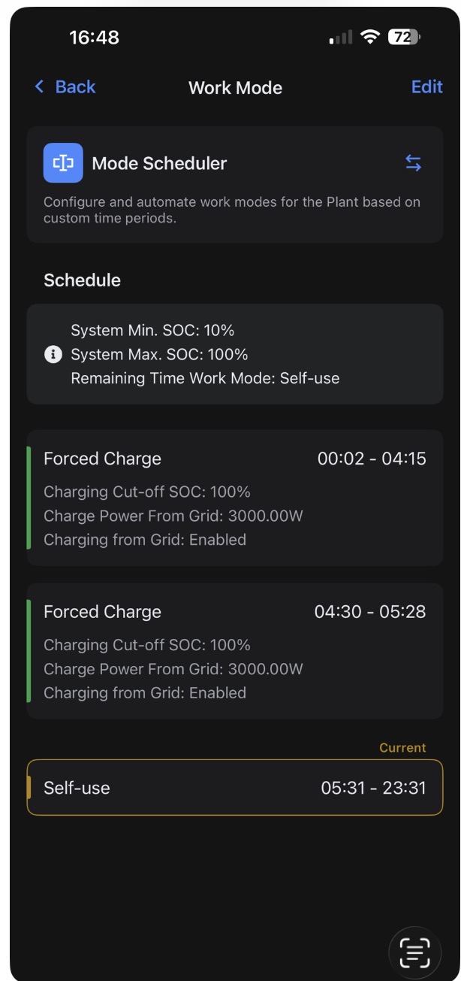
Task: Tap the switch mode arrows icon
Action: [413, 163]
